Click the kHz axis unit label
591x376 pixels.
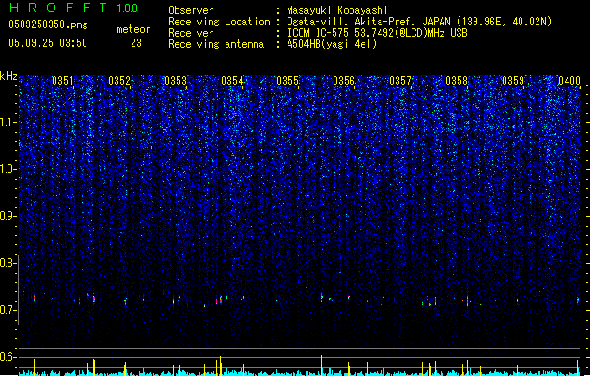pyautogui.click(x=8, y=76)
